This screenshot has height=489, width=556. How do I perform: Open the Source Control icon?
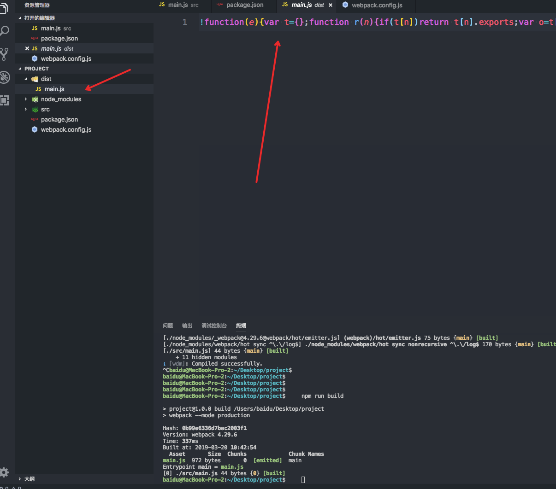tap(4, 54)
